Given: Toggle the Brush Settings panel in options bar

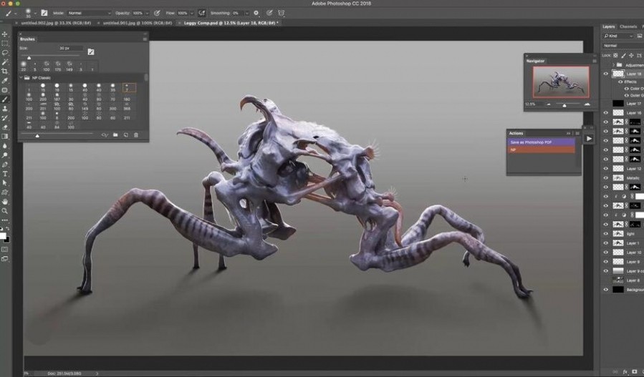Looking at the screenshot, I should (x=44, y=13).
